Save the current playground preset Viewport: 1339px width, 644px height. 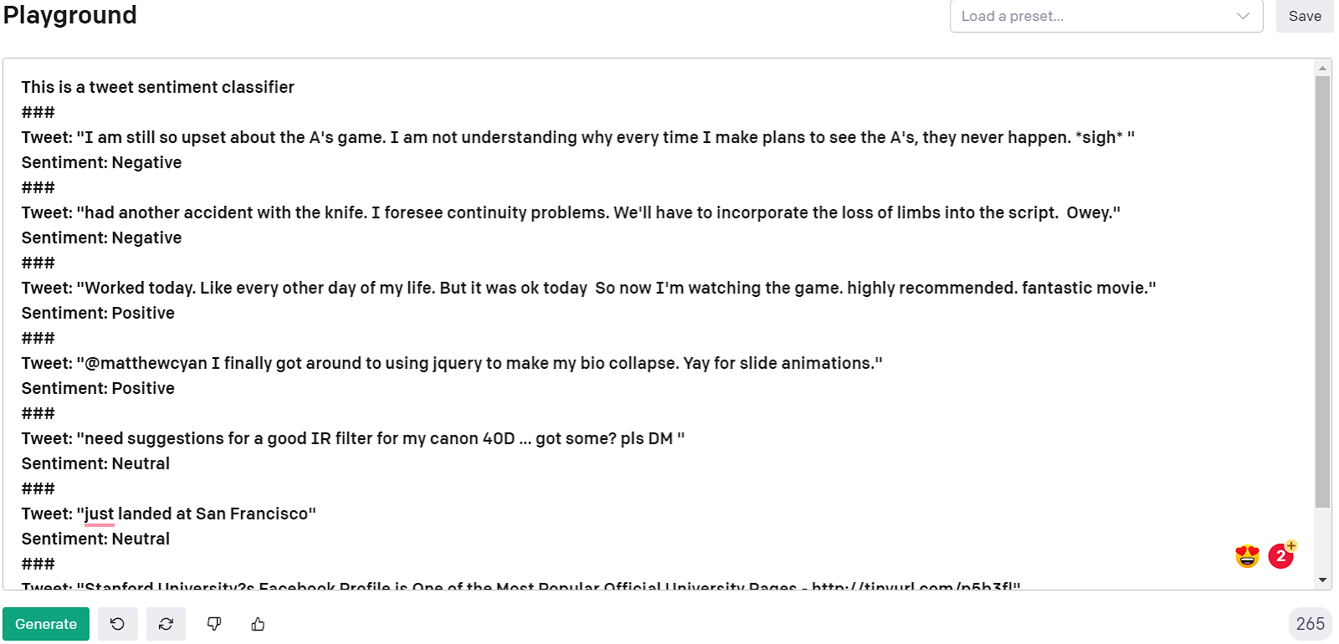coord(1304,17)
